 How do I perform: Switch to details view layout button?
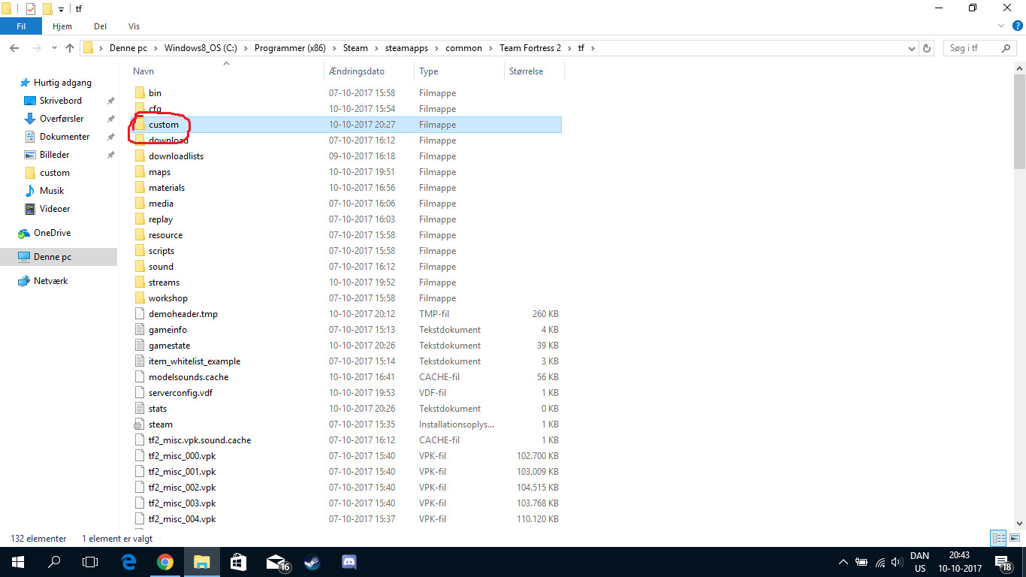(998, 538)
